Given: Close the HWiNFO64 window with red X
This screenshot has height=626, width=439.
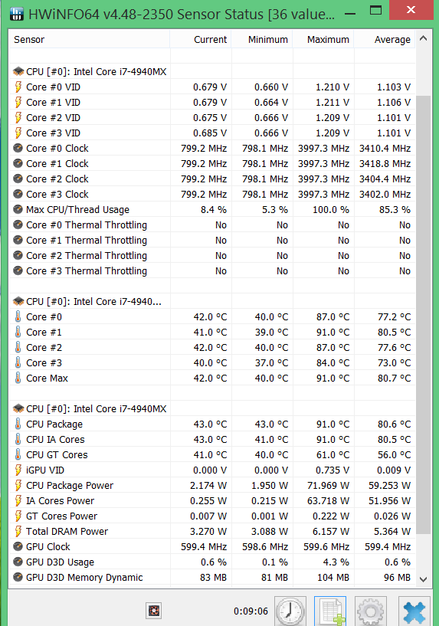Looking at the screenshot, I should tap(411, 10).
